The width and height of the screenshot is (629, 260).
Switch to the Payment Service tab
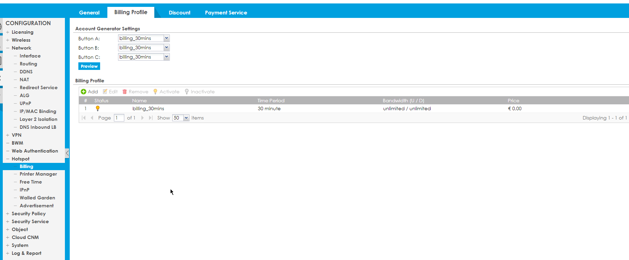pos(226,12)
